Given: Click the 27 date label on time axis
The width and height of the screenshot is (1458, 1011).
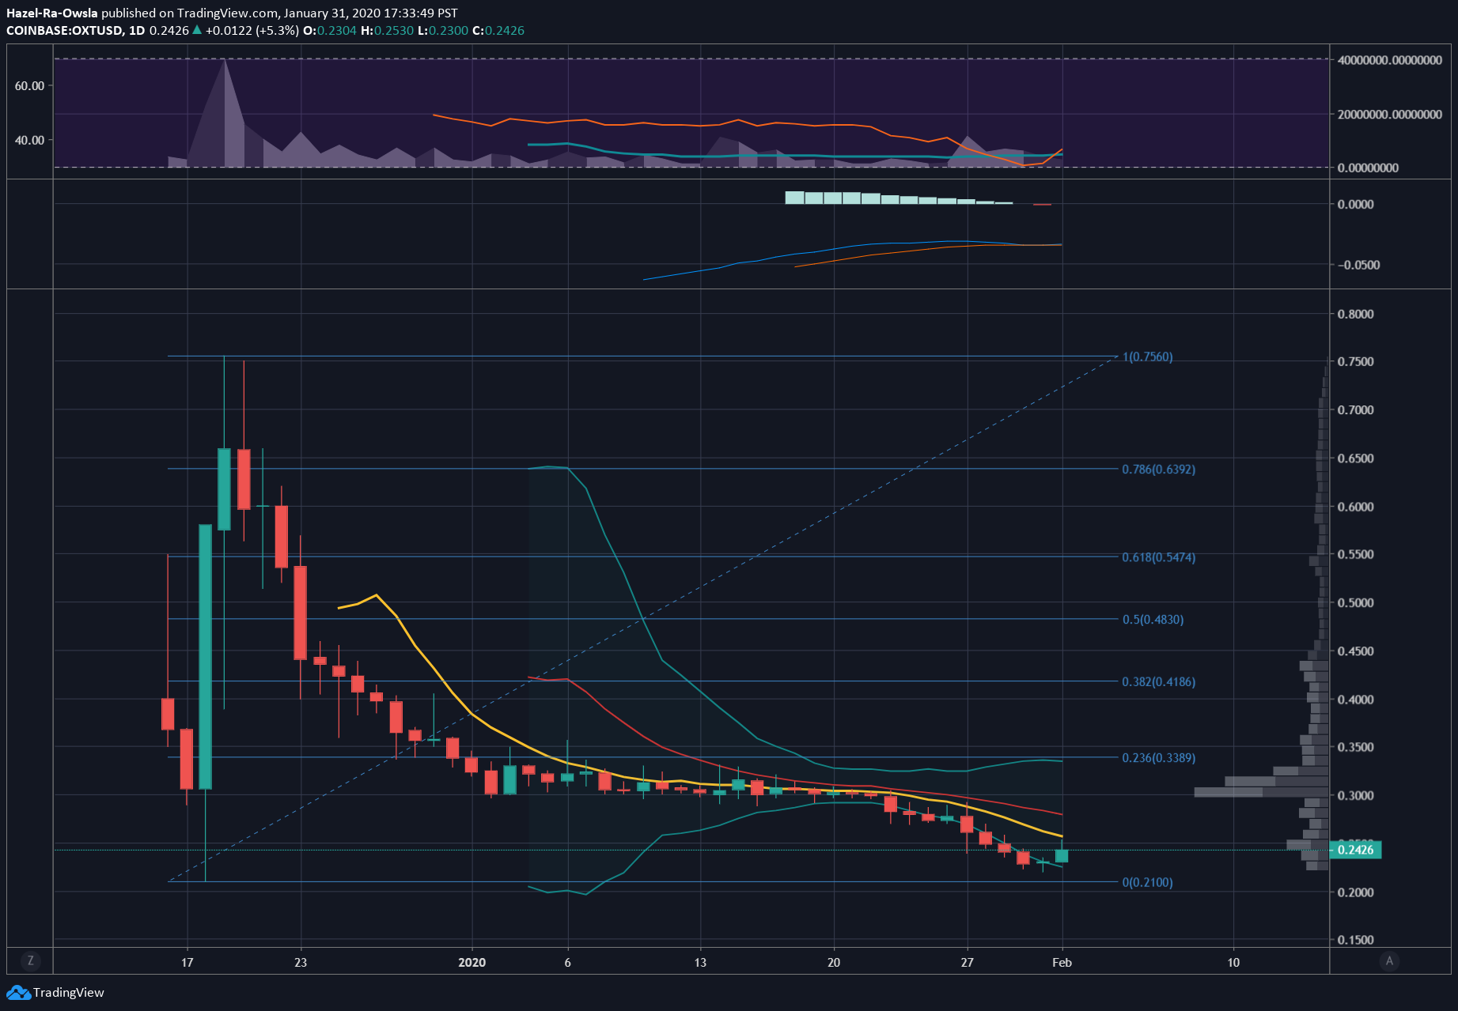Looking at the screenshot, I should click(967, 962).
